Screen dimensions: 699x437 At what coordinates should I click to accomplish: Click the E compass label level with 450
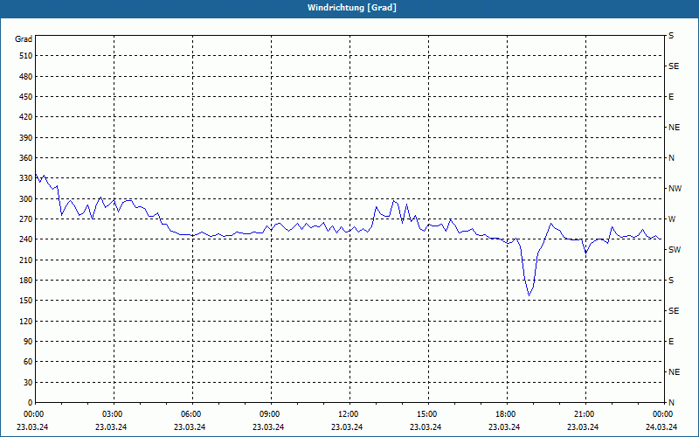click(671, 97)
